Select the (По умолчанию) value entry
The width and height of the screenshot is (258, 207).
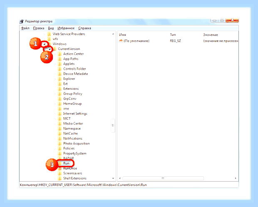(136, 41)
